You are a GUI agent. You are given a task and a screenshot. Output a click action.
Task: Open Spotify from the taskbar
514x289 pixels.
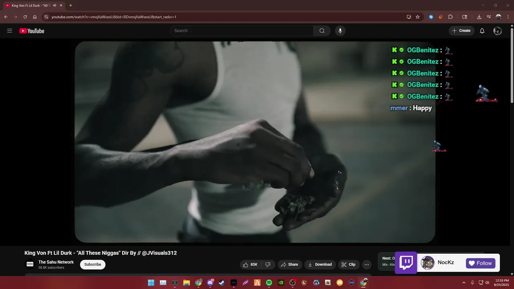point(269,283)
